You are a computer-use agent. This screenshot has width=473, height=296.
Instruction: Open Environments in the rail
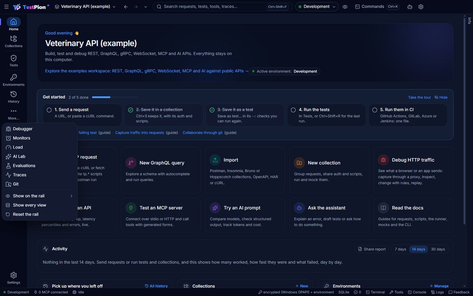pos(13,80)
